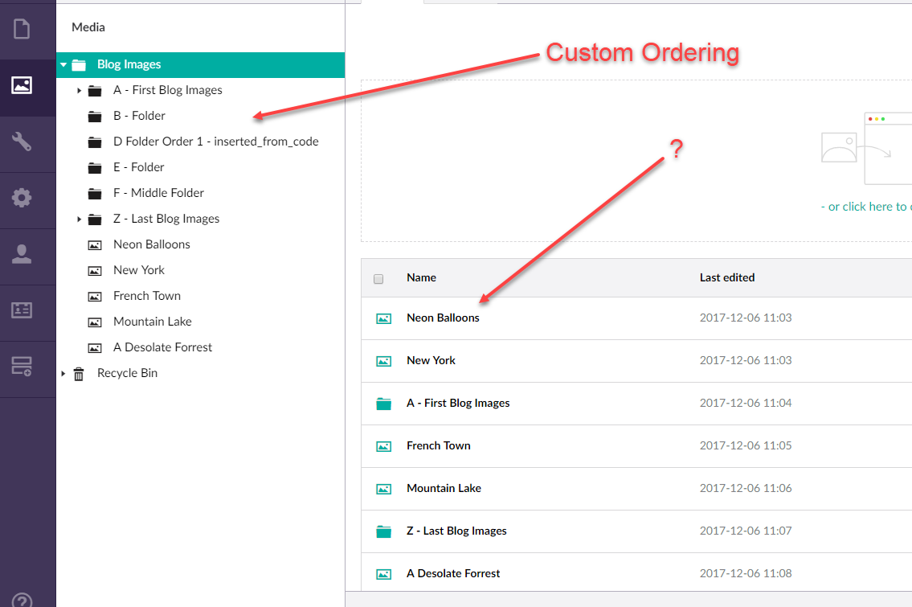Open the Content section document icon
This screenshot has height=607, width=912.
tap(22, 28)
